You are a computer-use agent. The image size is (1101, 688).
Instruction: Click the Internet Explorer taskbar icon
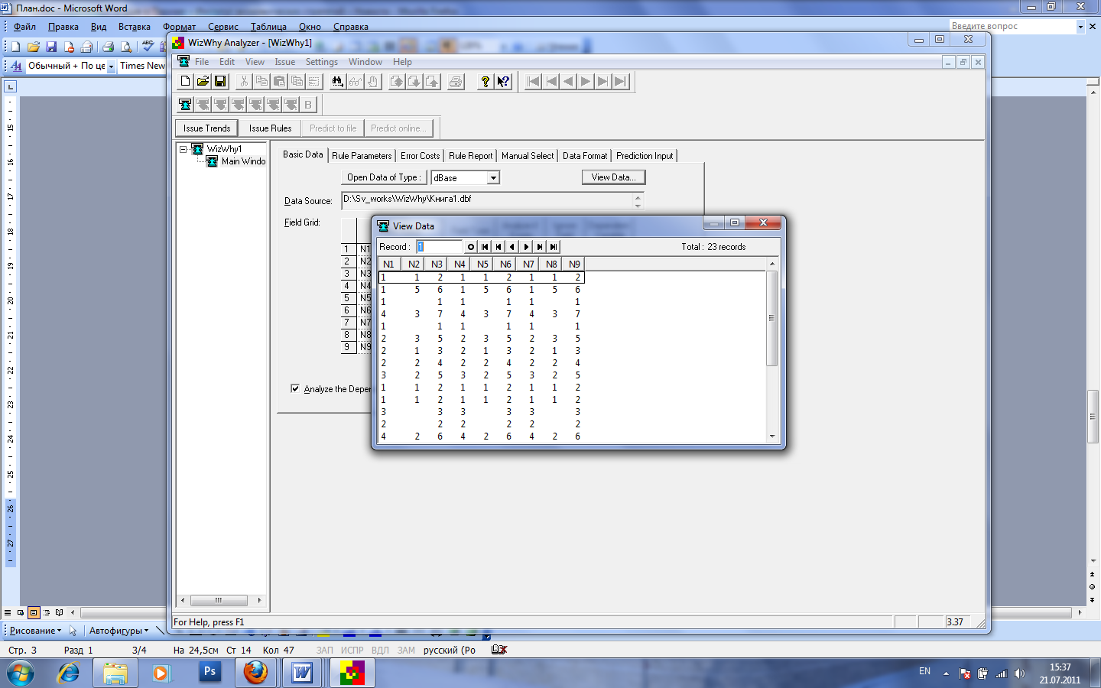69,673
